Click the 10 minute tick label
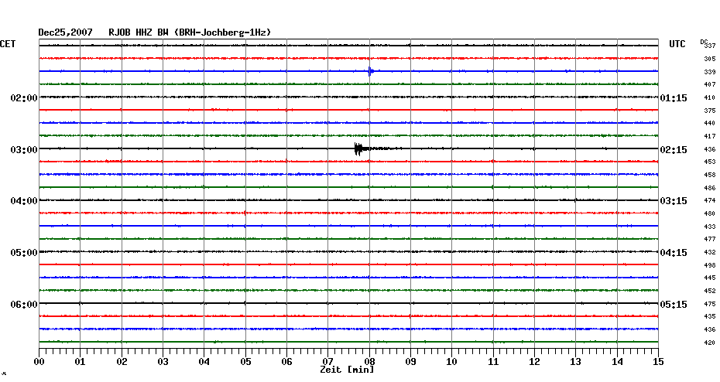Viewport: 720px width, 382px height. 451,362
